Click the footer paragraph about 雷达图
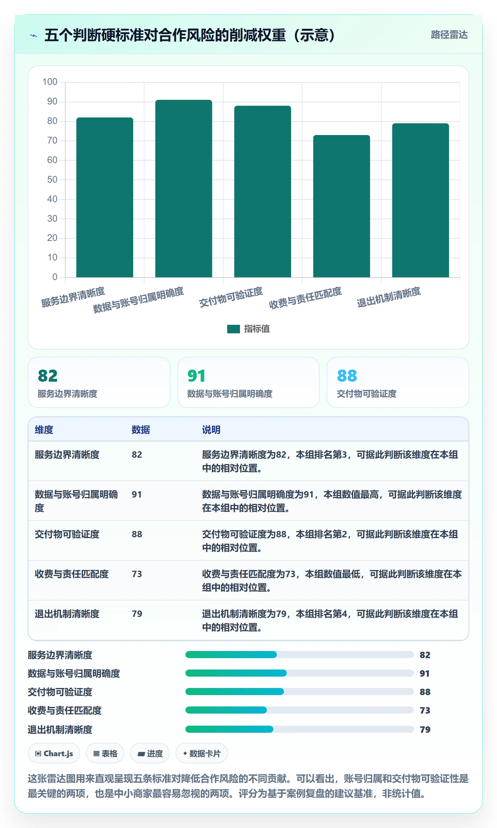The height and width of the screenshot is (828, 497). (x=248, y=786)
